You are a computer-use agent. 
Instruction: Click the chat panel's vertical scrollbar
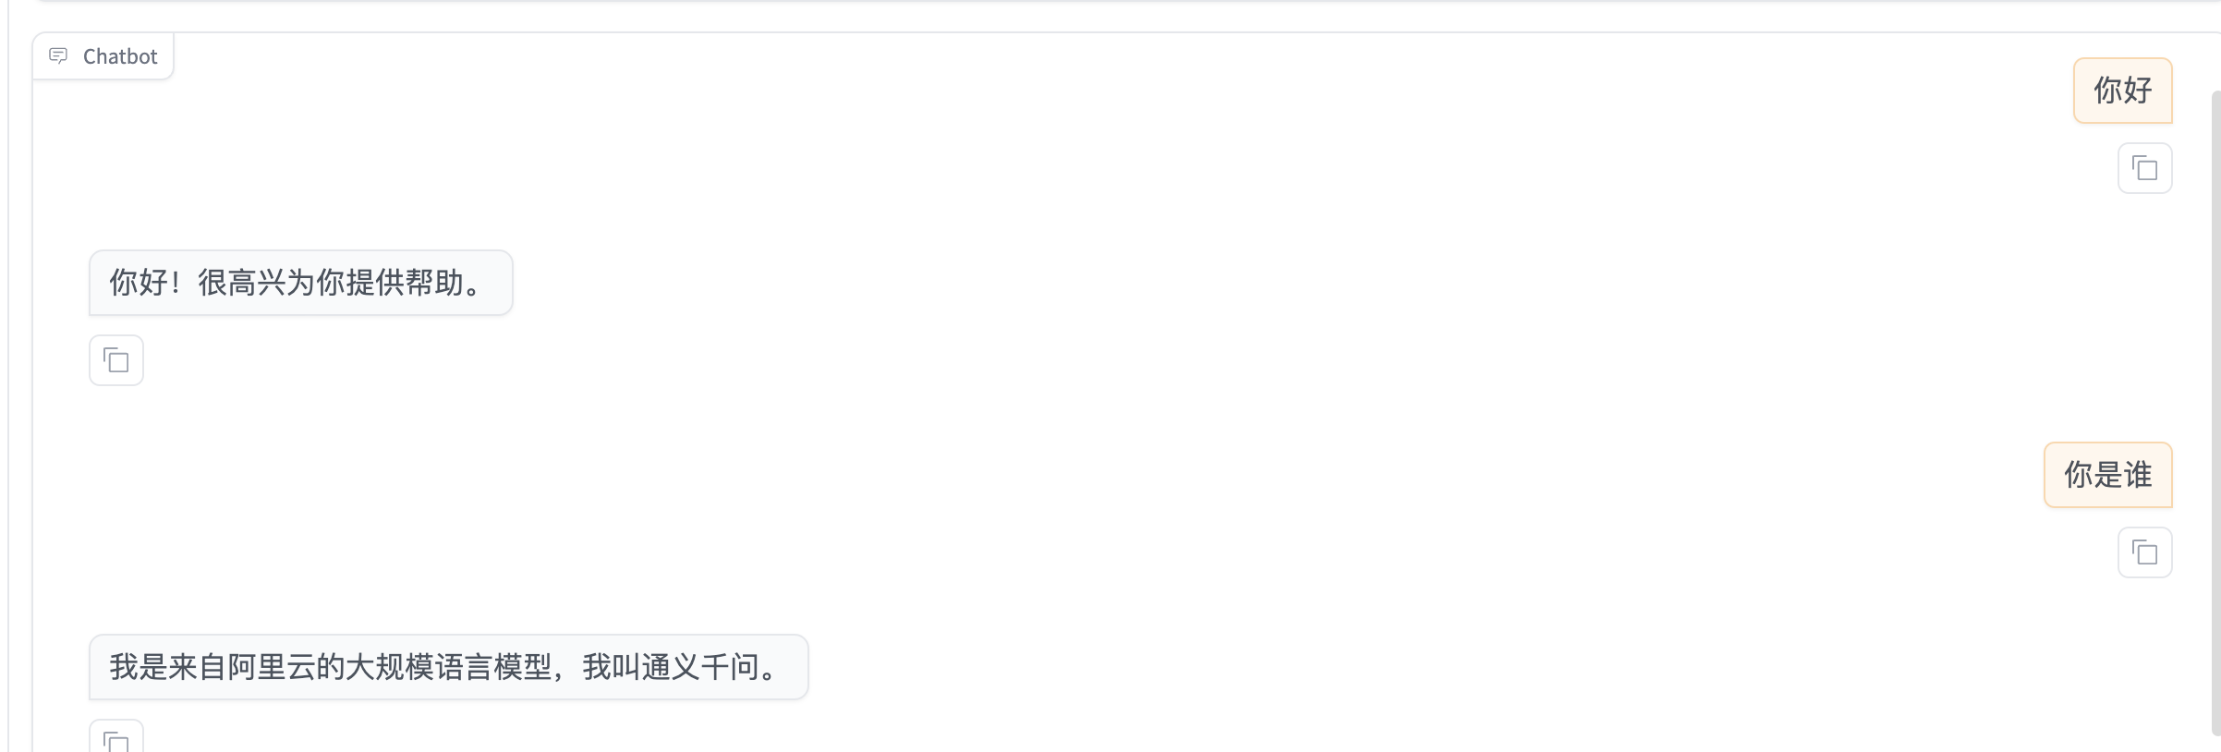point(2215,406)
